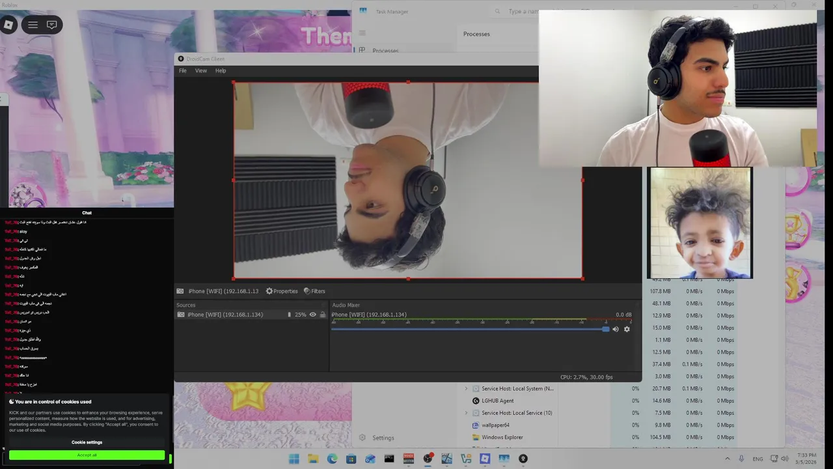The height and width of the screenshot is (469, 833).
Task: Click the 107.8 MB memory value
Action: pyautogui.click(x=661, y=291)
